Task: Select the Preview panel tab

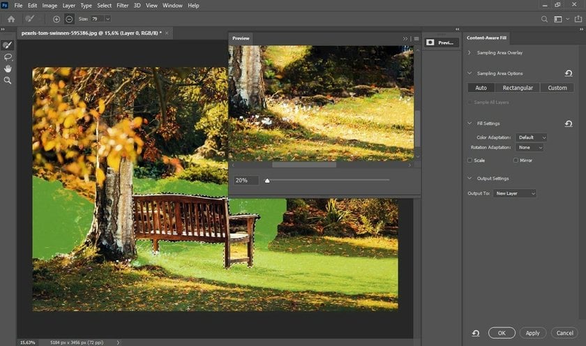Action: 241,38
